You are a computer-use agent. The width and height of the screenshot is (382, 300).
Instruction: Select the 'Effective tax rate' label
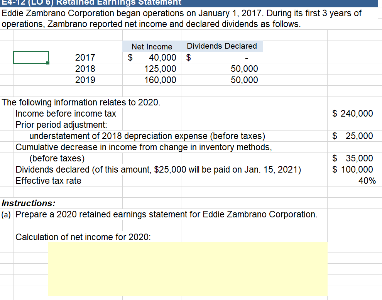point(49,181)
